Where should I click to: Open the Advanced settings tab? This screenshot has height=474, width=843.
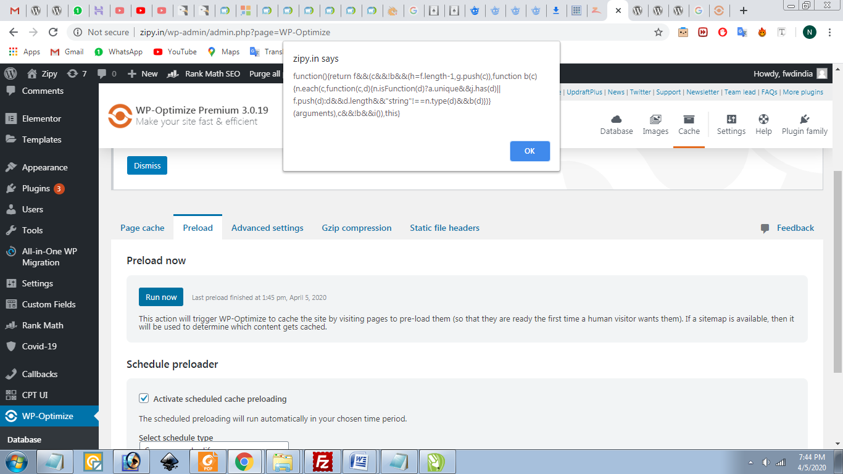267,228
